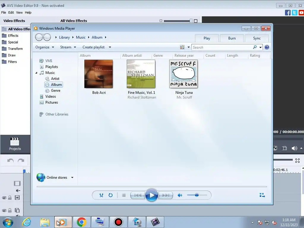304x228 pixels.
Task: Take snapshot with AVS camera icon
Action: point(284,148)
